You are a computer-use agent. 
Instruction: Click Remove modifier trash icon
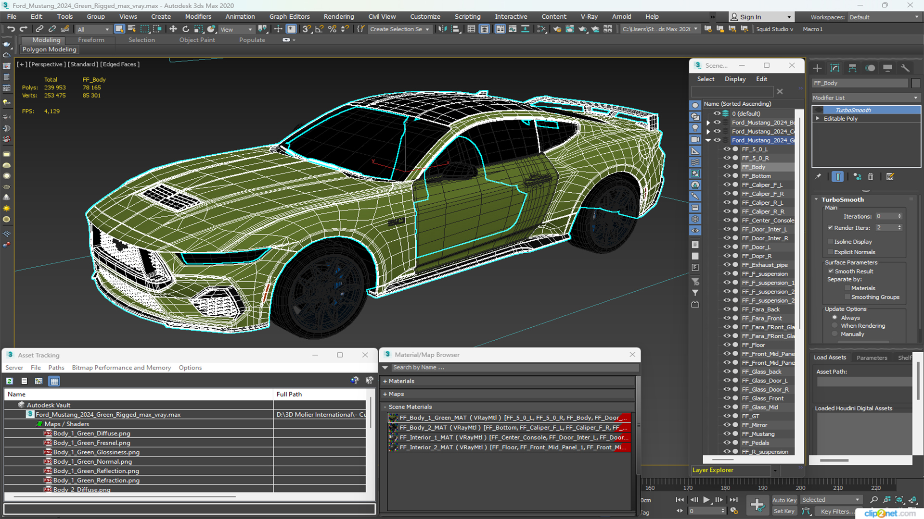[x=871, y=176]
